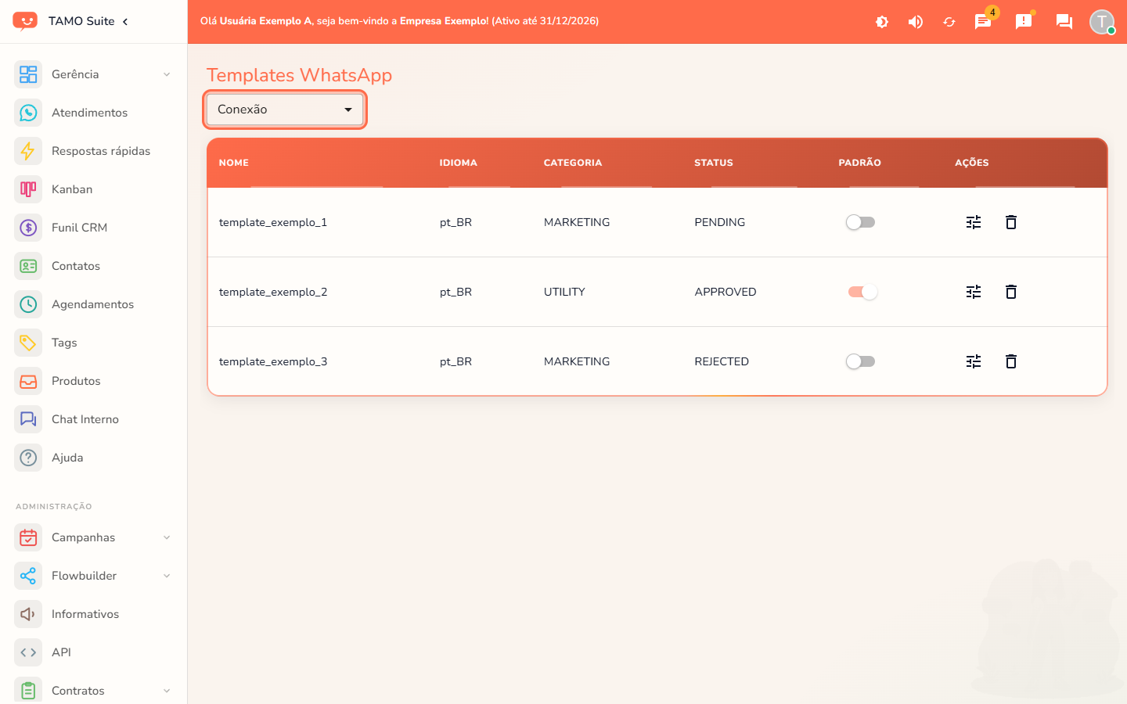Open notifications chat icon with badge 4
This screenshot has width=1127, height=704.
983,21
